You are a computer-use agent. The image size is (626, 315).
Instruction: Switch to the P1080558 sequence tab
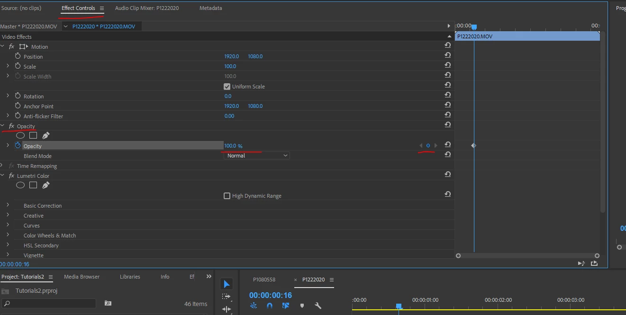click(x=264, y=280)
